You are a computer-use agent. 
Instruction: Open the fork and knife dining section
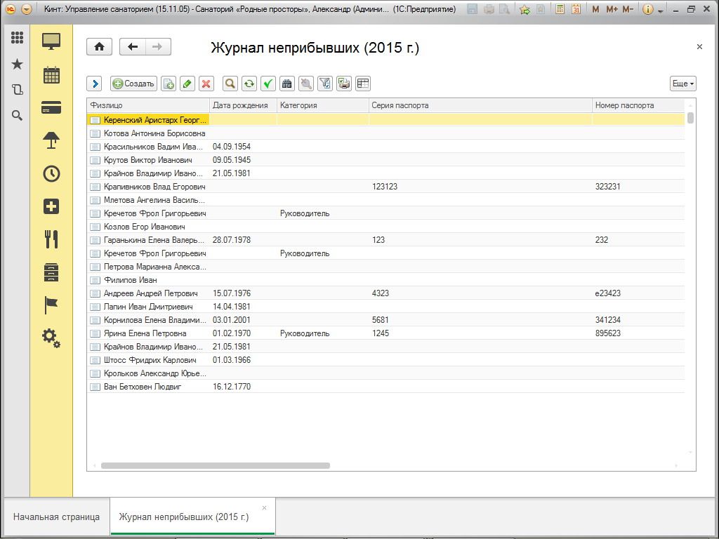51,239
